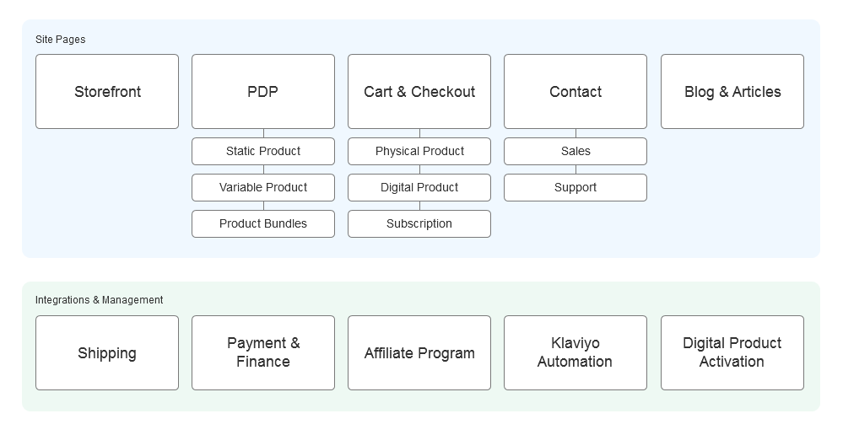This screenshot has height=435, width=843.
Task: Select the Digital Product Activation box
Action: tap(732, 353)
